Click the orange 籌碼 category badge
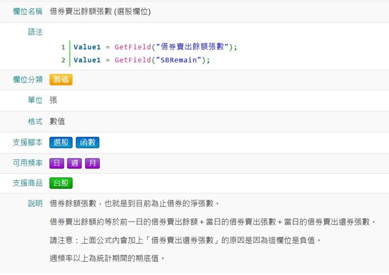 [61, 80]
